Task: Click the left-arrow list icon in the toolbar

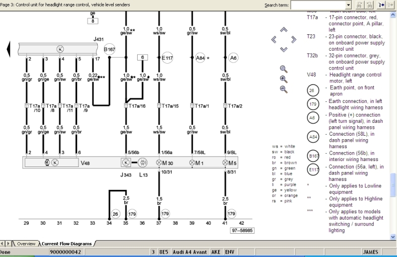Action: click(x=382, y=5)
